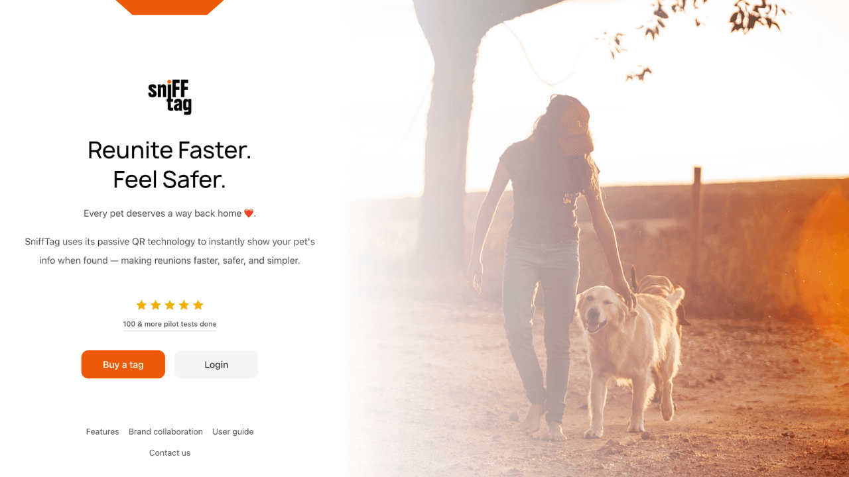The height and width of the screenshot is (477, 849).
Task: Open the User guide link
Action: pyautogui.click(x=233, y=432)
